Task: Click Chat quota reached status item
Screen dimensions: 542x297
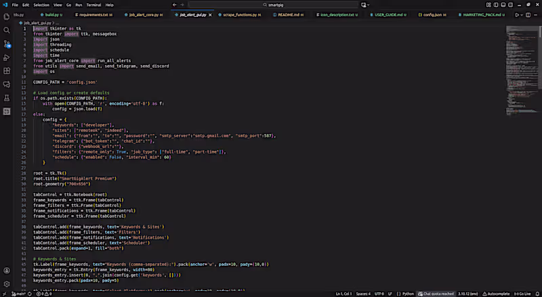Action: point(436,294)
